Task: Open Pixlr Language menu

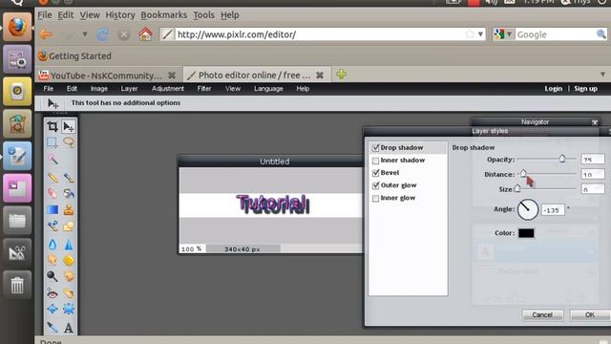Action: click(268, 89)
